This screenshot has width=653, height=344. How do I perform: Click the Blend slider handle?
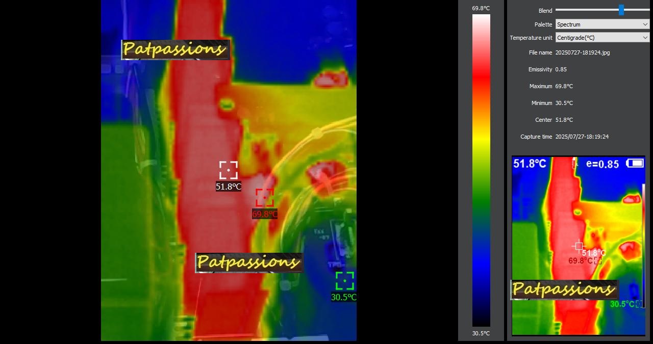click(x=621, y=10)
